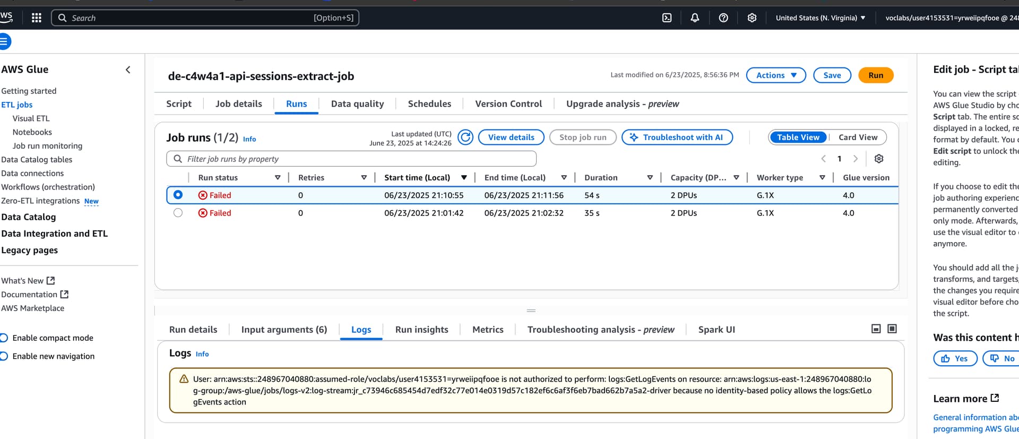Open the Metrics tab
1019x439 pixels.
[x=488, y=330]
